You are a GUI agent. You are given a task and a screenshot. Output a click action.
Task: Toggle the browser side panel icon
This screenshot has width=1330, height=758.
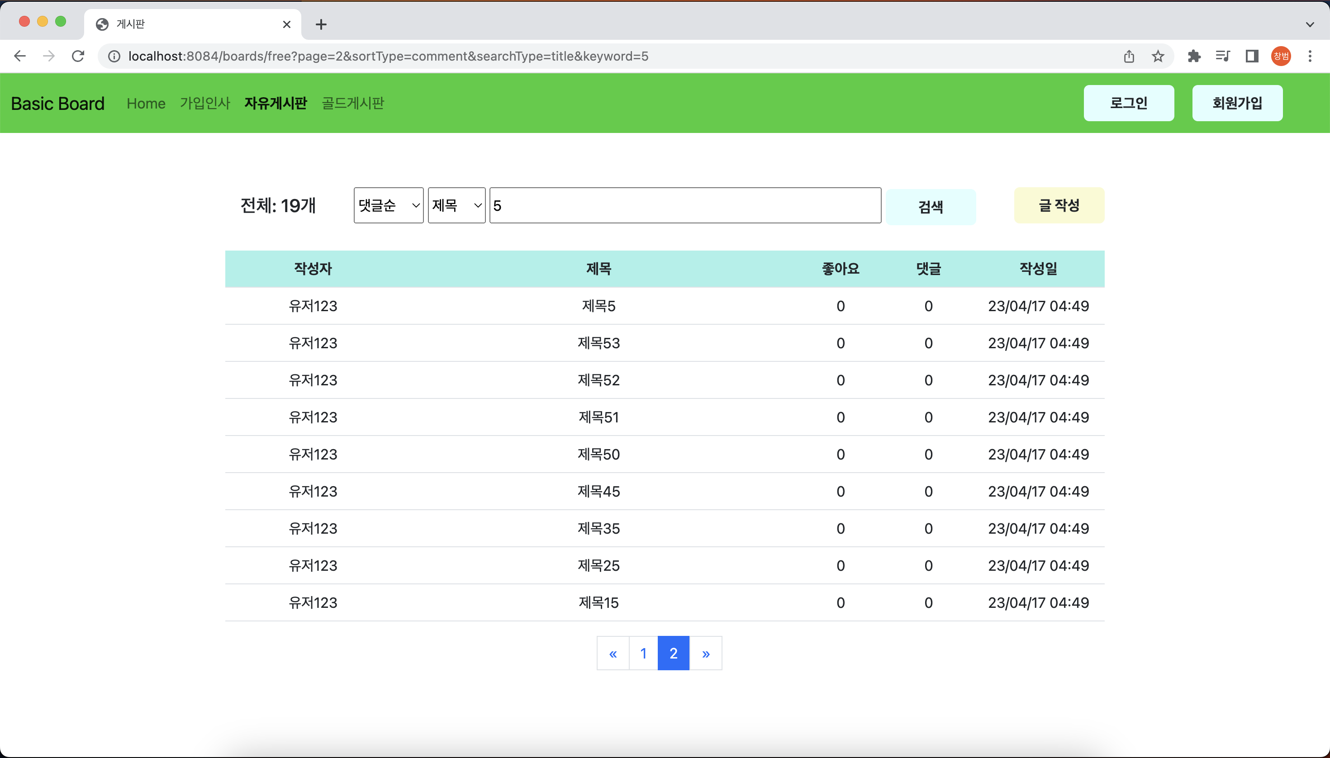point(1252,56)
